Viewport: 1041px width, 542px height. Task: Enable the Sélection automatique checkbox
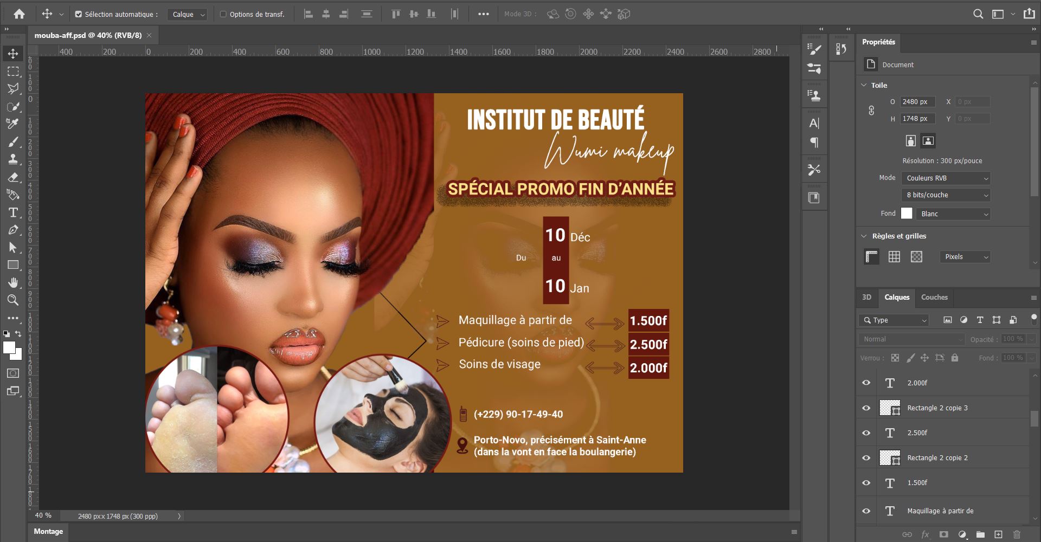79,15
